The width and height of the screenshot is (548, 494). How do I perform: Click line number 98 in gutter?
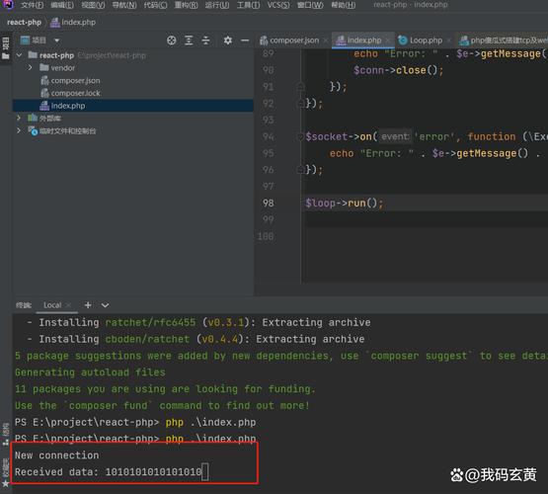pos(268,204)
